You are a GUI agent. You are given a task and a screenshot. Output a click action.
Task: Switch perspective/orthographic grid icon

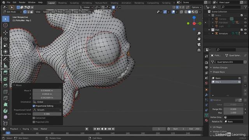click(x=199, y=50)
